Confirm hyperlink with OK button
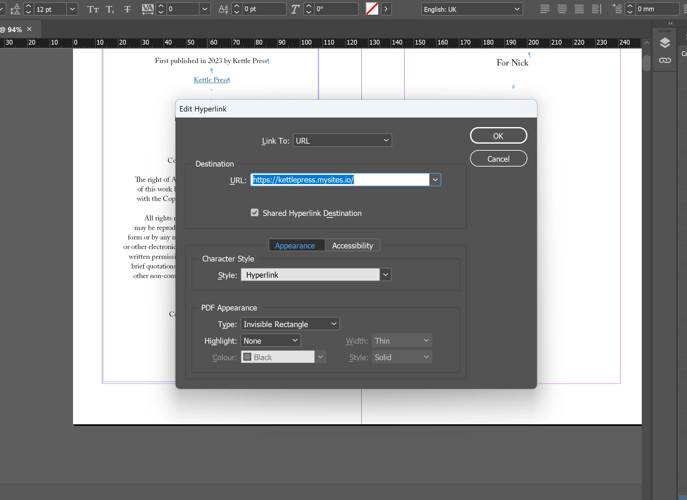687x500 pixels. 498,136
